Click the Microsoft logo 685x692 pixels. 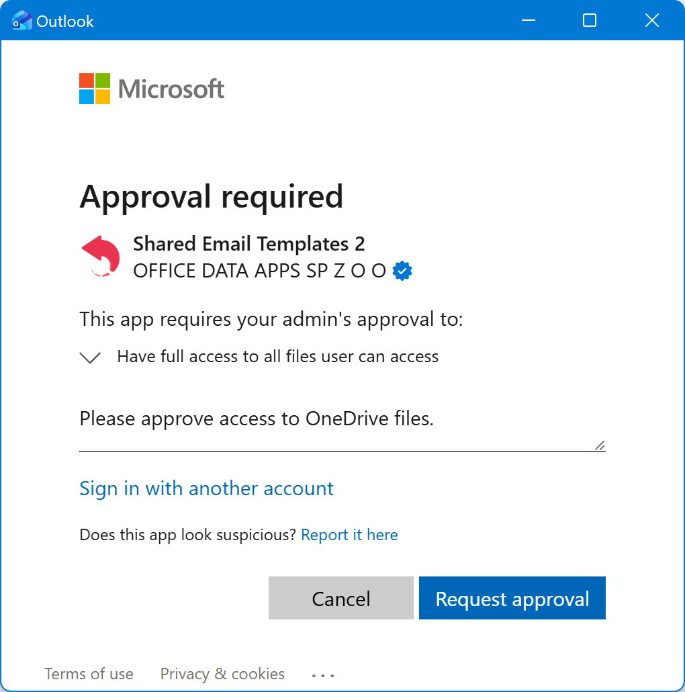151,88
